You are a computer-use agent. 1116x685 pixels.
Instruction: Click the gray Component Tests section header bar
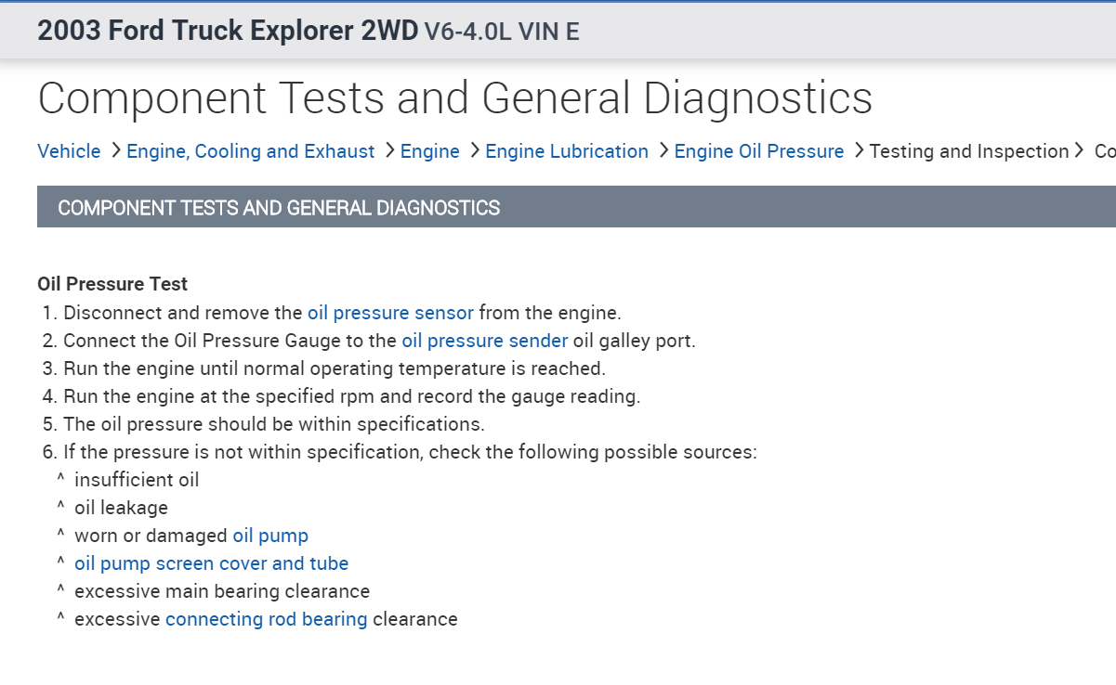pyautogui.click(x=576, y=207)
